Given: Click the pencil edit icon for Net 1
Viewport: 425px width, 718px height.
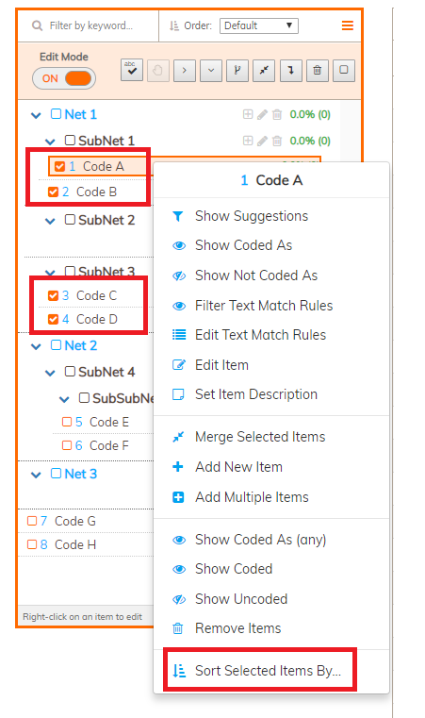Looking at the screenshot, I should [x=262, y=114].
